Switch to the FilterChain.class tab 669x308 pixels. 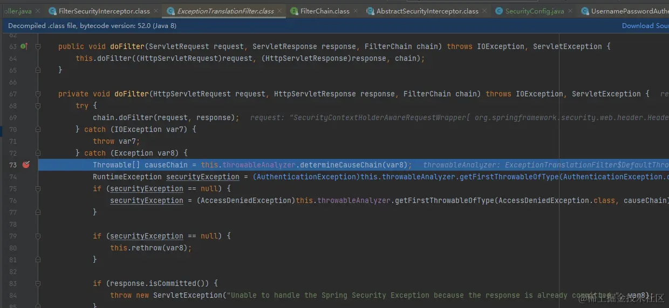[x=325, y=11]
